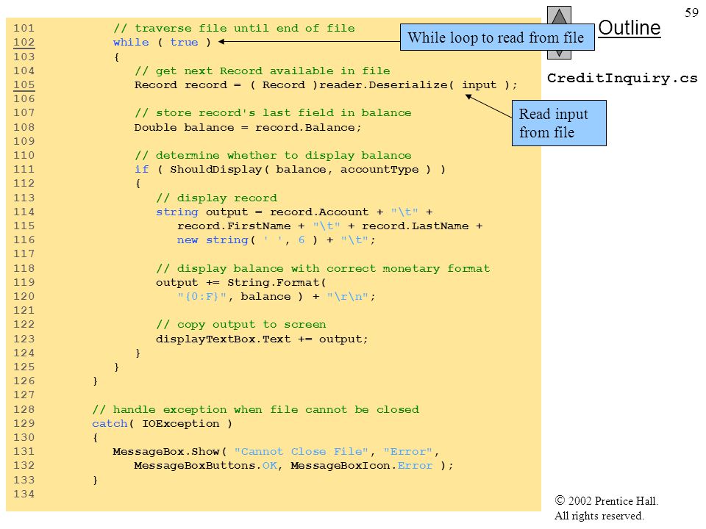Viewport: 706px width, 529px height.
Task: Click the 'While loop to read from file' callout
Action: point(497,37)
